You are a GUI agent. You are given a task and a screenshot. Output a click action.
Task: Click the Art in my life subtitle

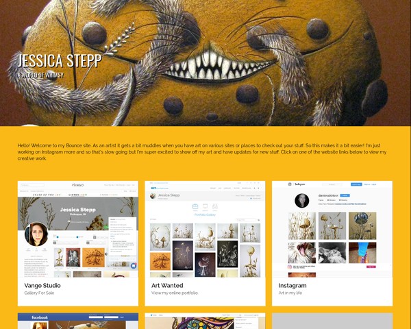pos(290,293)
